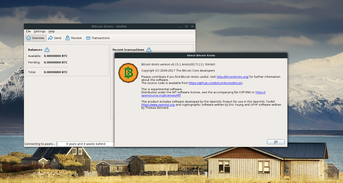
Task: Click the Bitcoin Knots logo in About dialog
Action: 128,73
